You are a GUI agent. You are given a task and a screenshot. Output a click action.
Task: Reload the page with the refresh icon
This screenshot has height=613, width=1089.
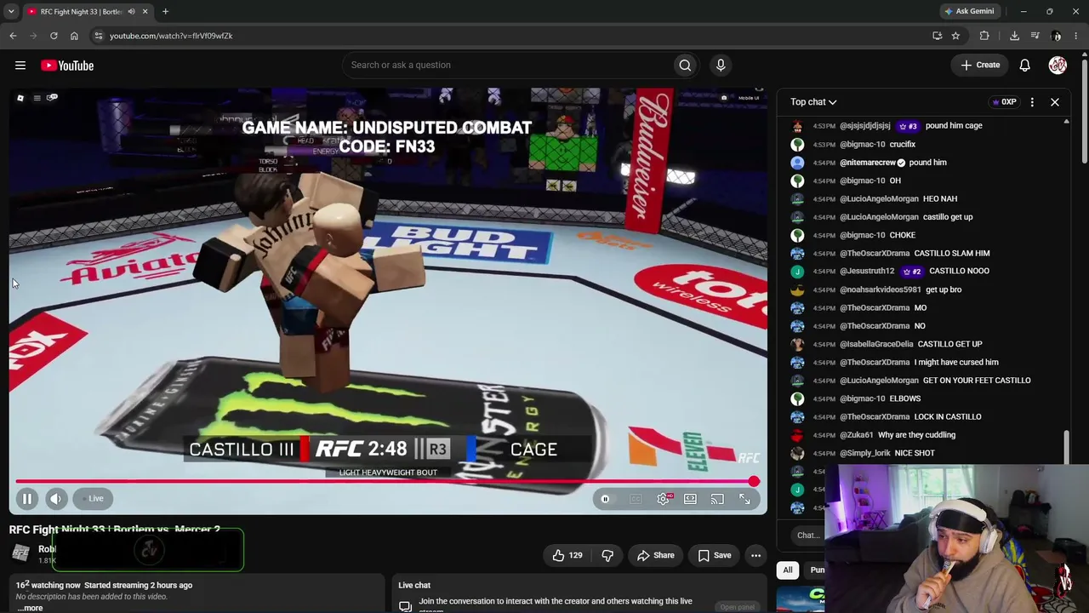(54, 36)
